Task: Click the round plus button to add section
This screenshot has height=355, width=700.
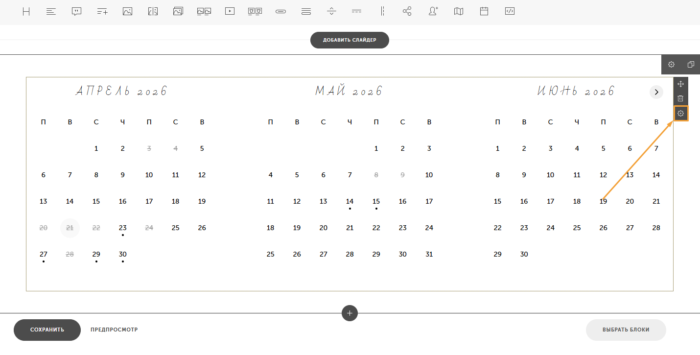Action: [x=350, y=313]
